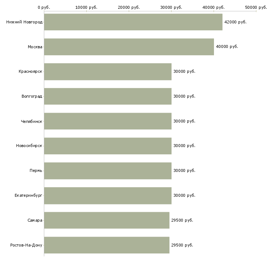
Task: Click the Ростов-На-Дону city label
Action: [26, 245]
